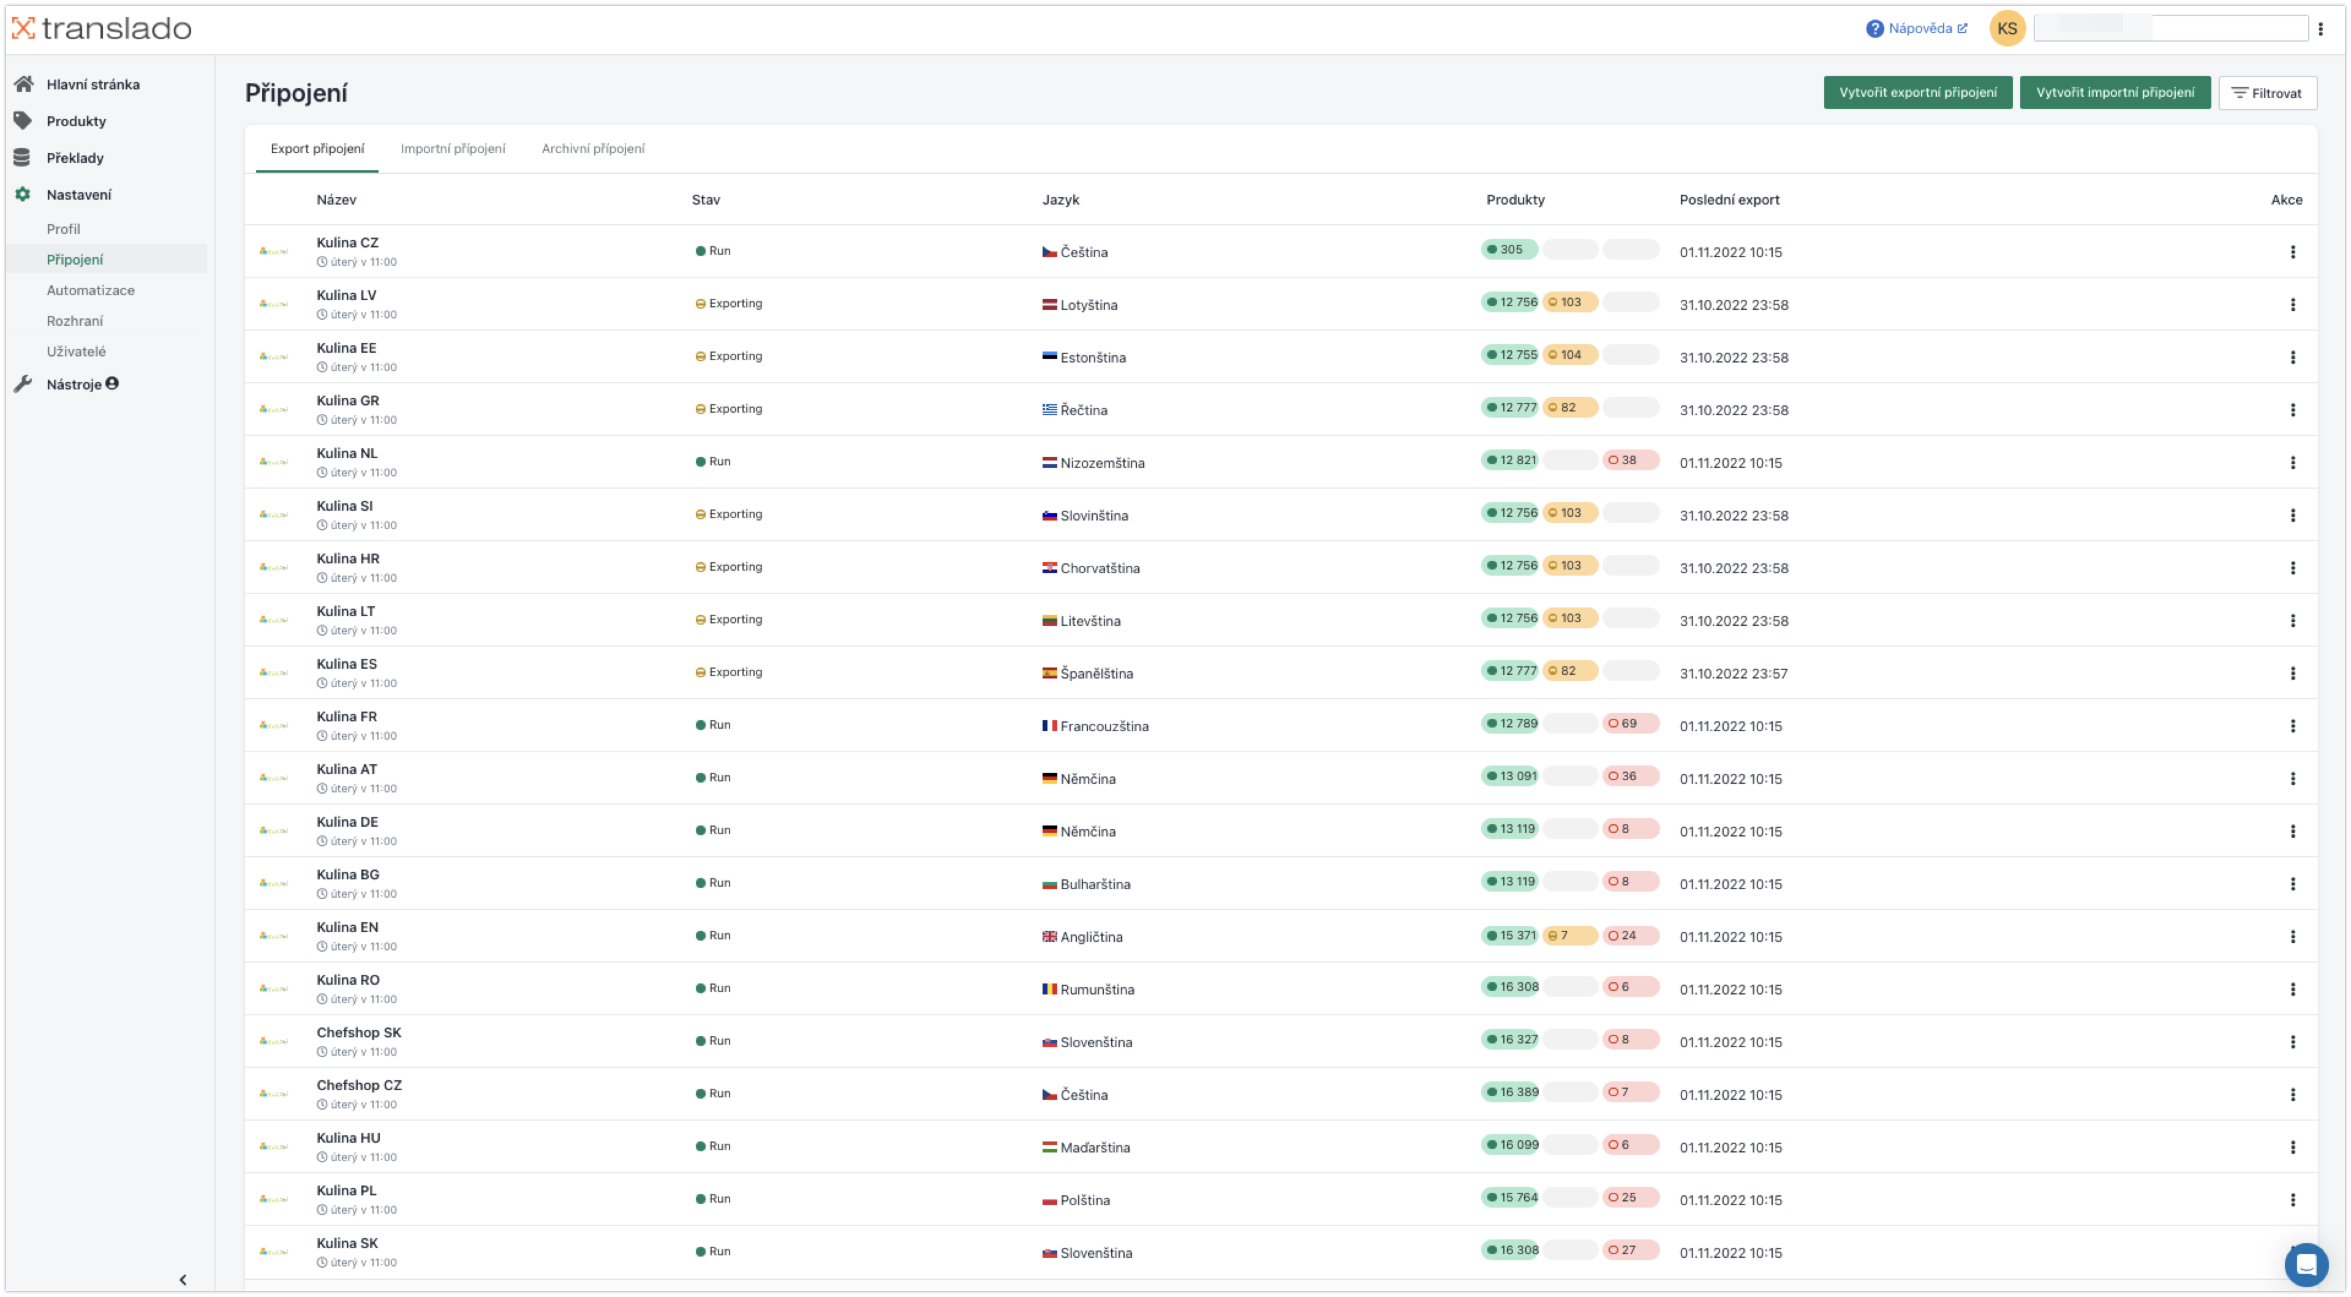Click the translado logo
Image resolution: width=2351 pixels, height=1297 pixels.
pyautogui.click(x=101, y=28)
